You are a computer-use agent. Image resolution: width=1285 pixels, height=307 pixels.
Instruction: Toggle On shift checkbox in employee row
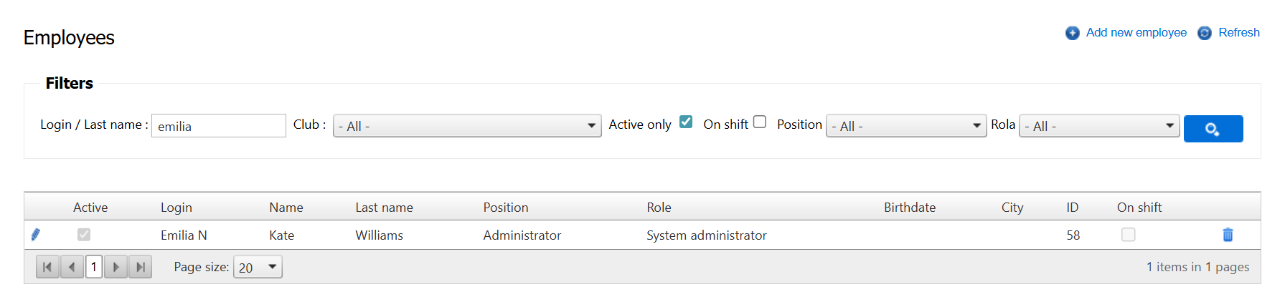tap(1128, 235)
